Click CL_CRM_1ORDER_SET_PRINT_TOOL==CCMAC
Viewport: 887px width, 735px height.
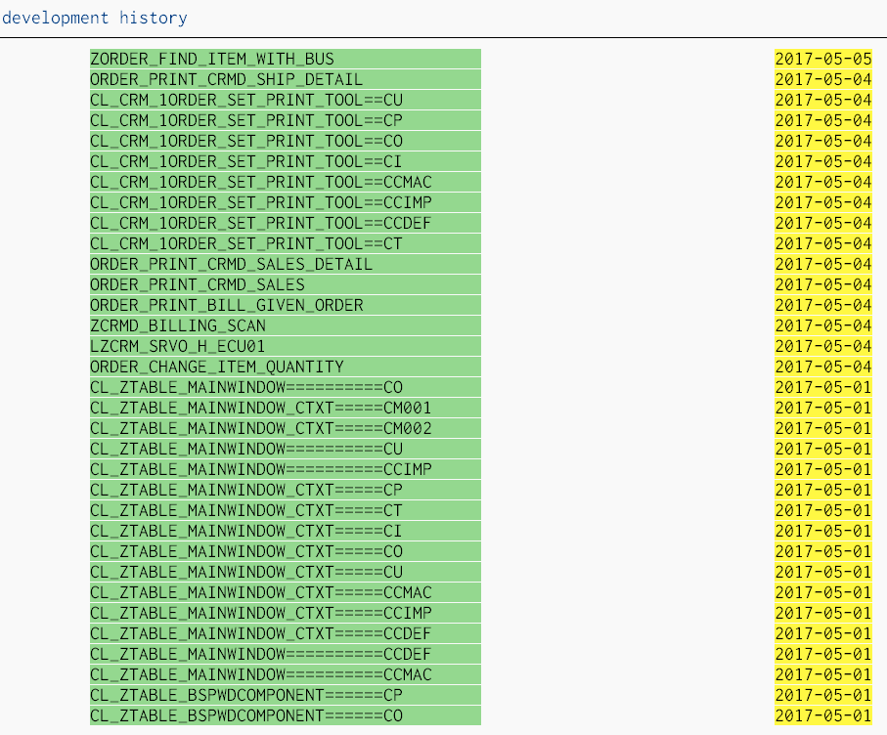[x=286, y=182]
